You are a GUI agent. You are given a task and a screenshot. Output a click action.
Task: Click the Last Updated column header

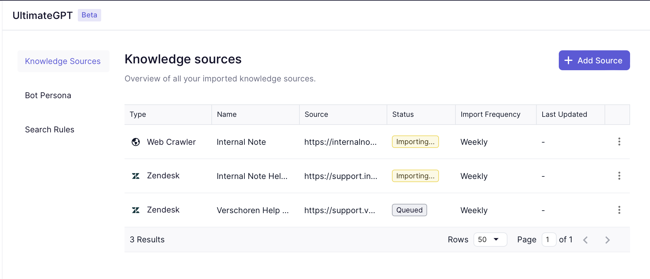tap(564, 114)
